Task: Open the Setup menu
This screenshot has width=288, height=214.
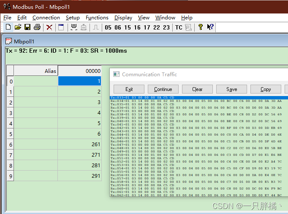Action: coord(73,18)
